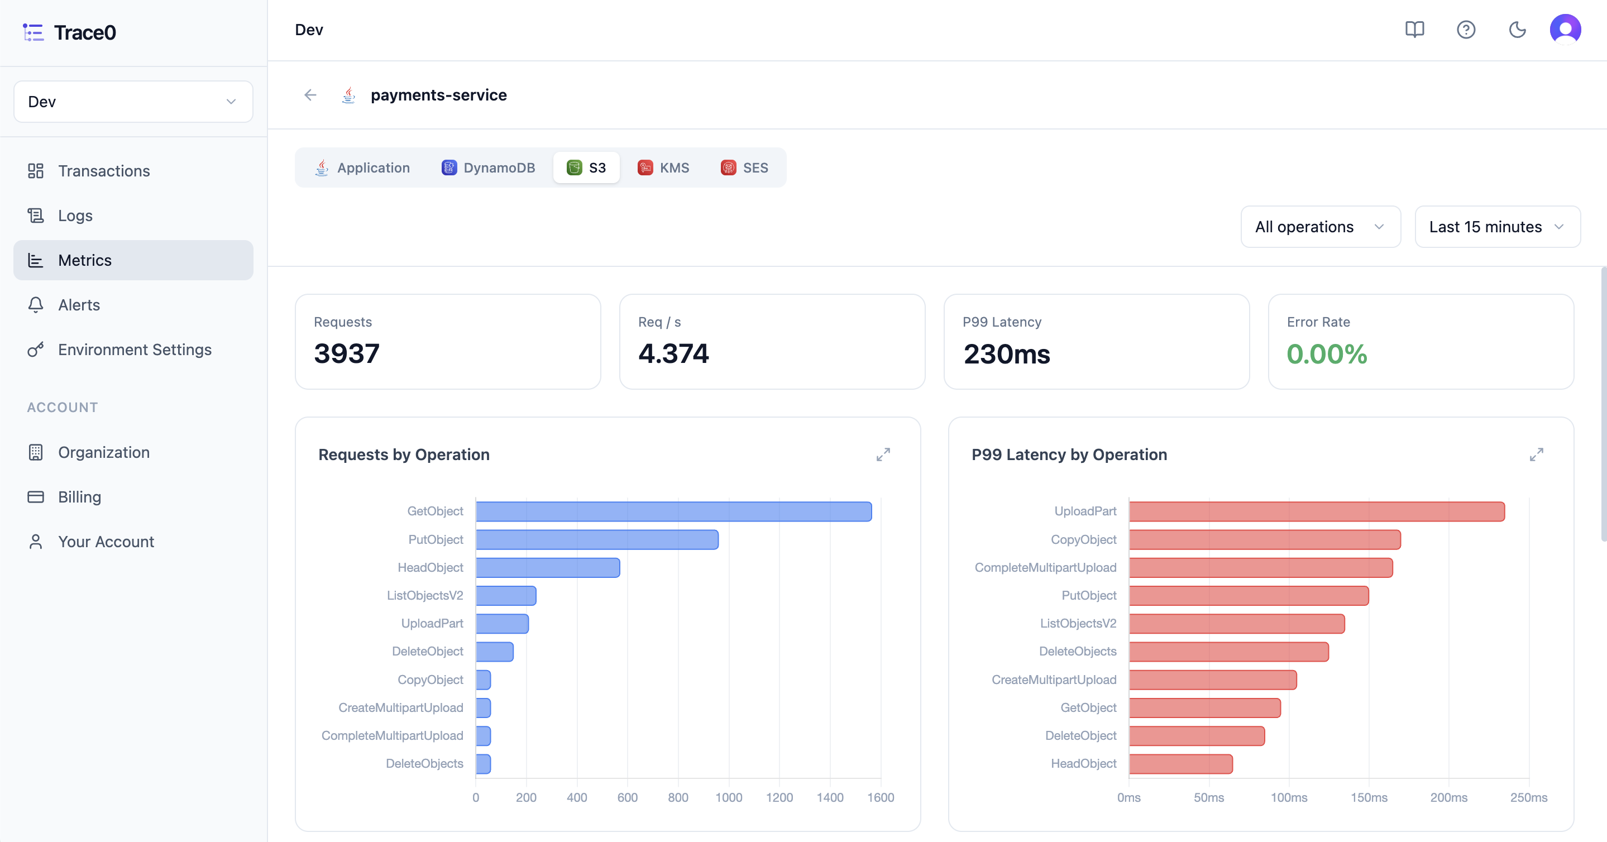Switch to the DynamoDB tab
This screenshot has height=842, width=1607.
coord(488,168)
